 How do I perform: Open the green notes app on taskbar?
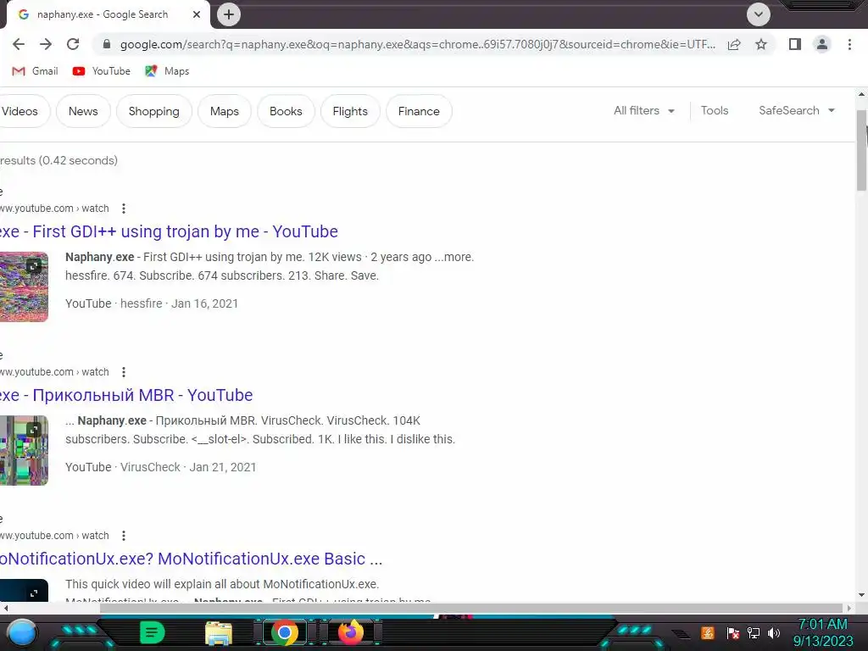click(x=152, y=632)
